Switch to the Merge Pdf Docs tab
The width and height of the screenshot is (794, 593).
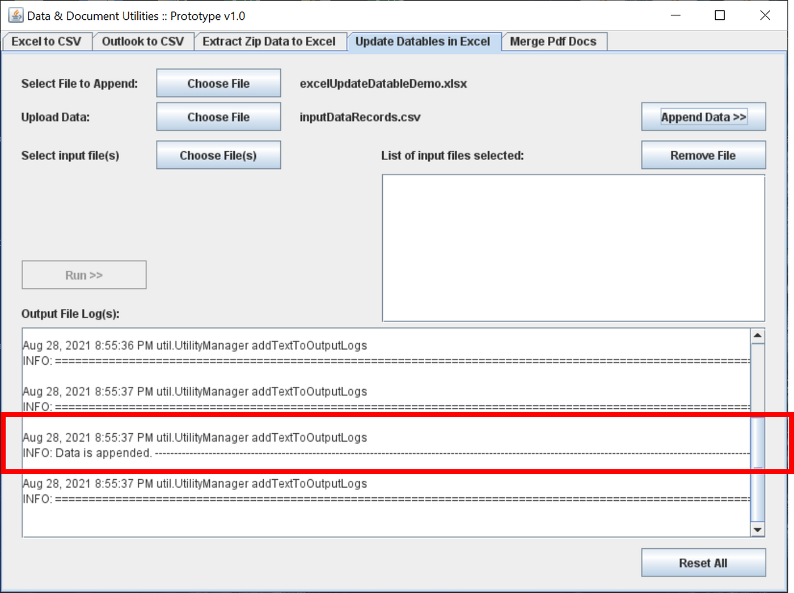pos(554,41)
